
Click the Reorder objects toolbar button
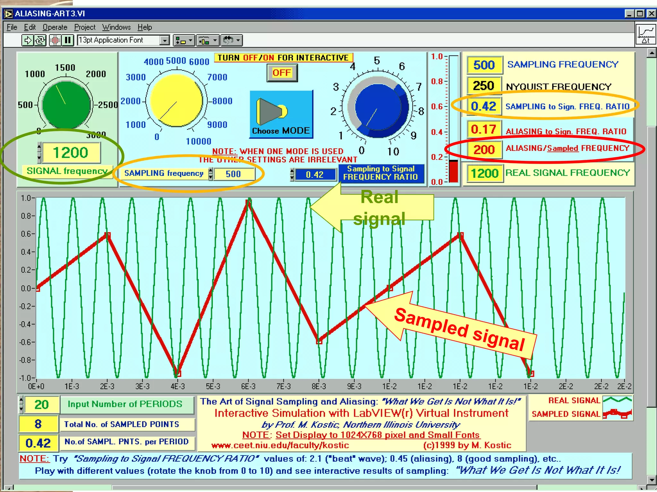[x=231, y=40]
